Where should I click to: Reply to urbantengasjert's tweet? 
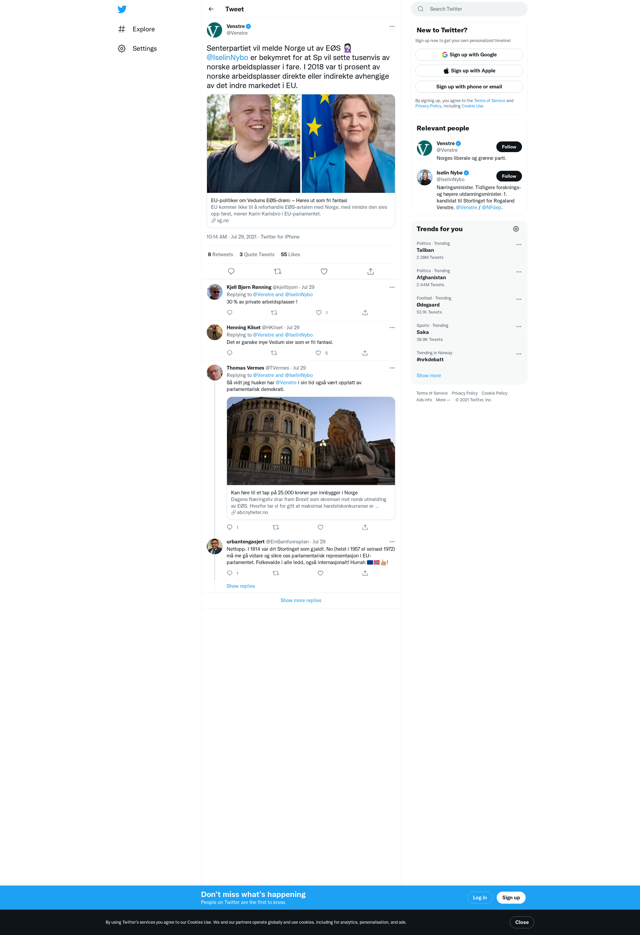coord(230,573)
